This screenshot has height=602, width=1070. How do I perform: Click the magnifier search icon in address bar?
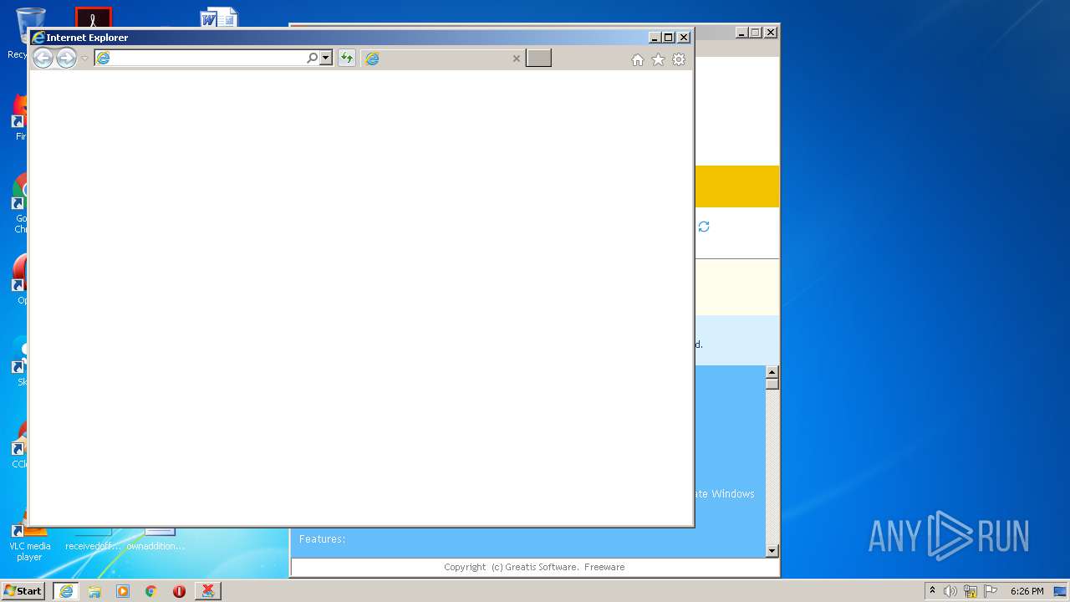point(312,58)
